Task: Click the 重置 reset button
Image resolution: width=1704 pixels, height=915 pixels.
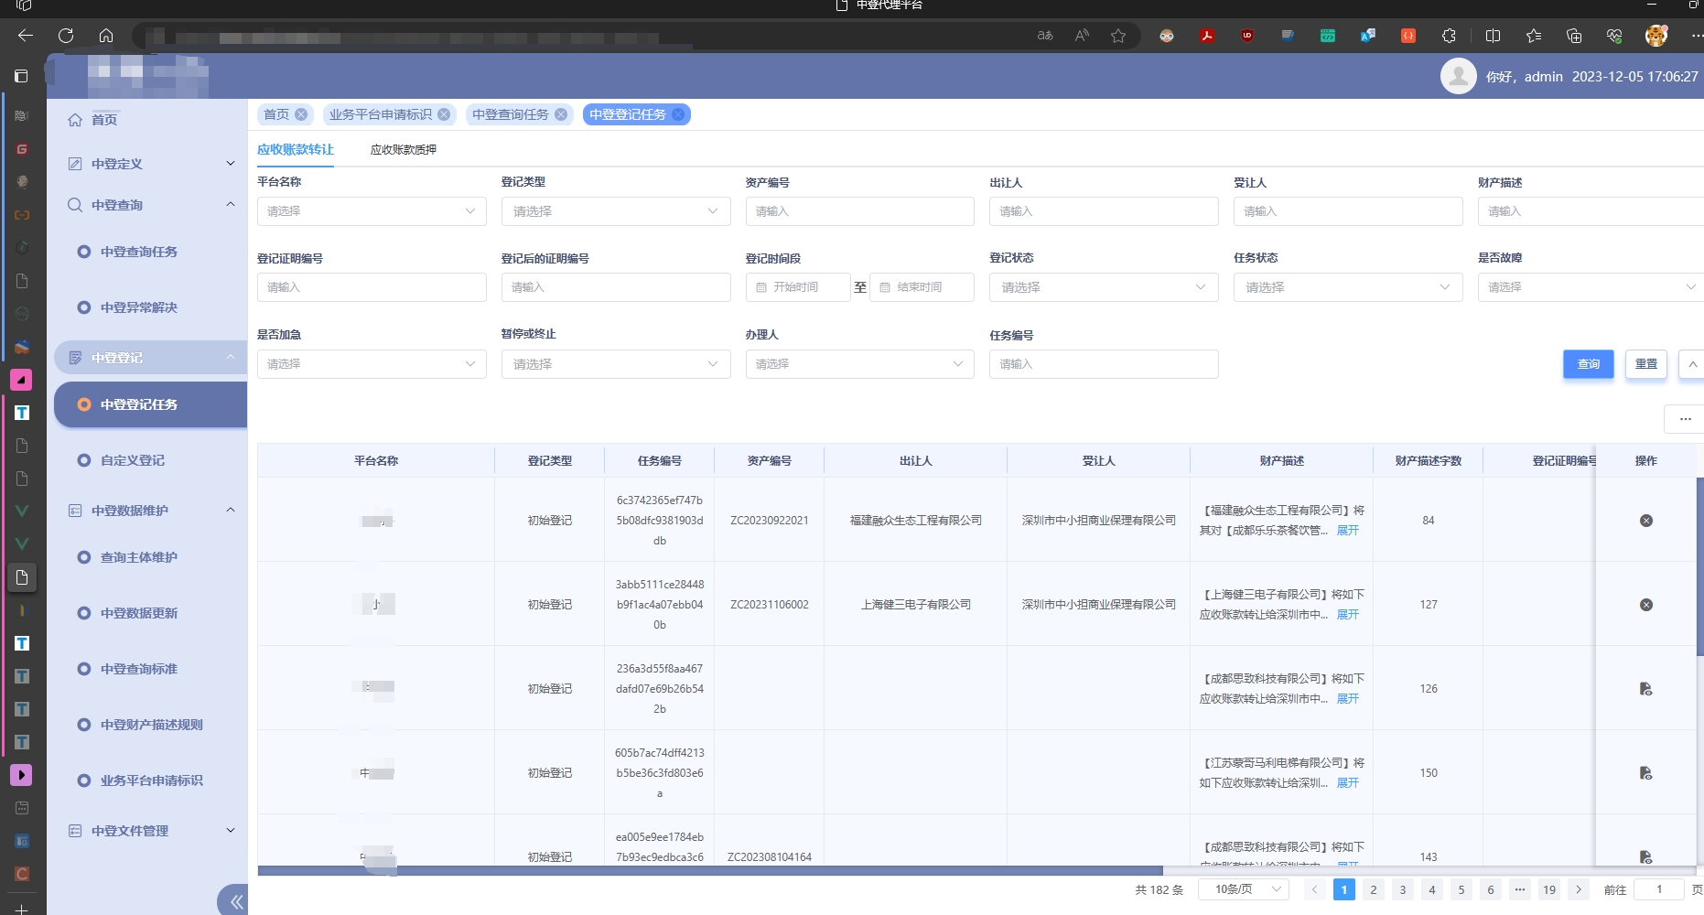Action: tap(1646, 364)
